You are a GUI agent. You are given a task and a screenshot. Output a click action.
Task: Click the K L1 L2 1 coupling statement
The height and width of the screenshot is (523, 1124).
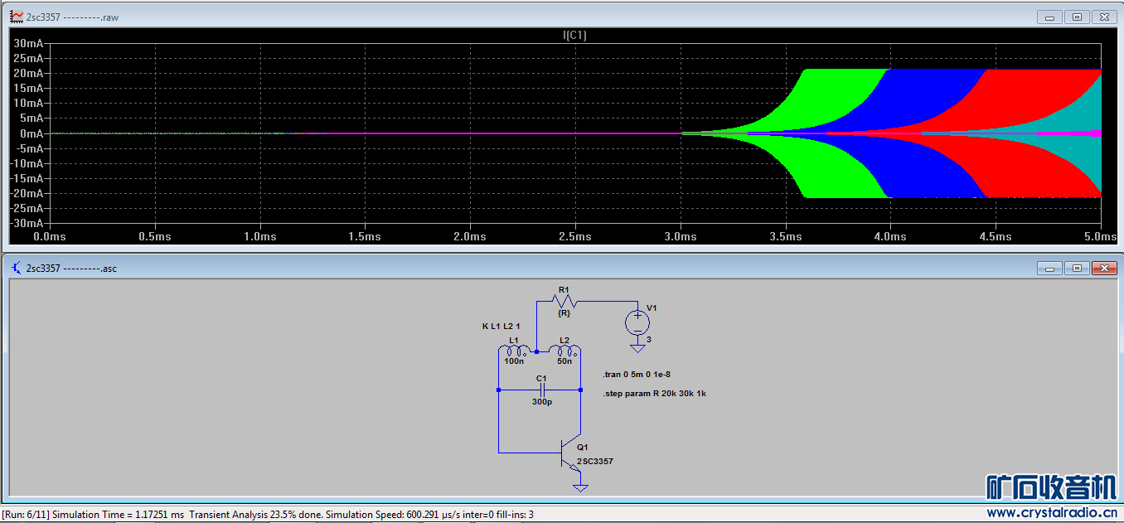pos(501,327)
